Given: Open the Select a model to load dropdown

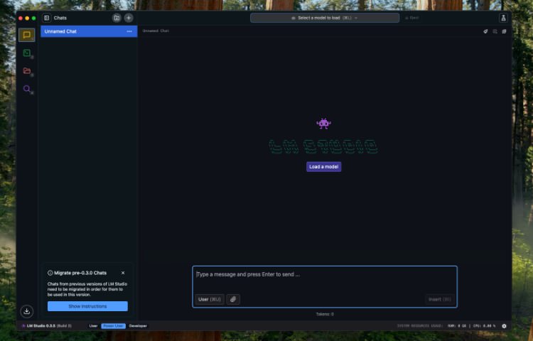Looking at the screenshot, I should (325, 18).
